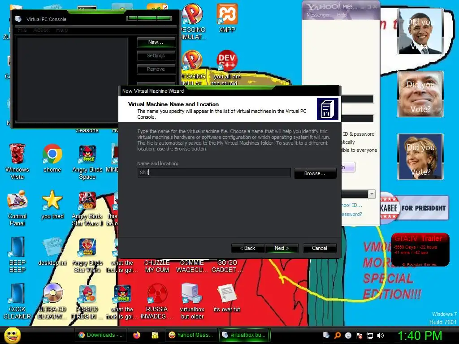Viewport: 459px width, 344px height.
Task: Click the Firefox icon in the taskbar
Action: (137, 335)
